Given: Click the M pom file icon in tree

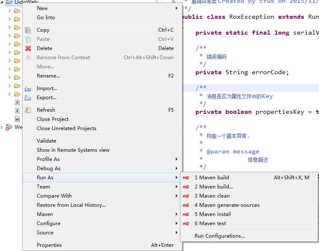Looking at the screenshot, I should tap(17, 119).
